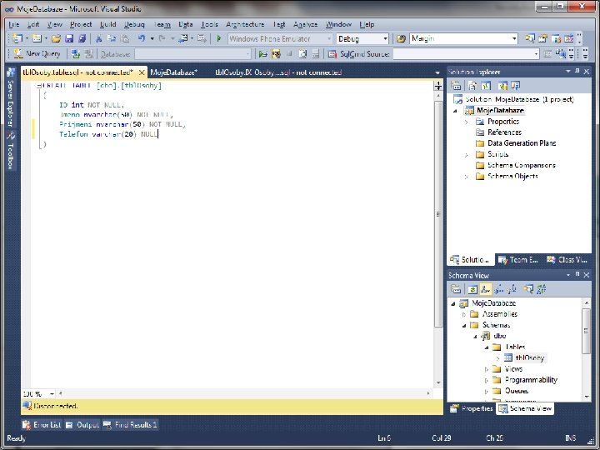Click the Synchronize icon in the Schema View toolbar
This screenshot has height=450, width=600.
[x=472, y=289]
